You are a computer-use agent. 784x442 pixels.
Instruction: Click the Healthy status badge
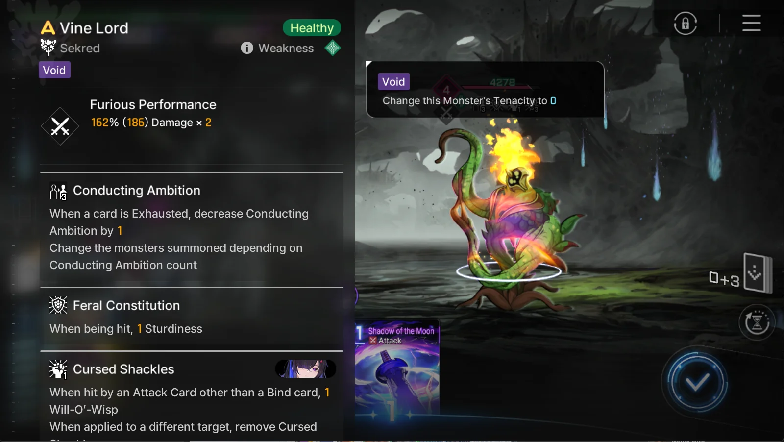312,28
